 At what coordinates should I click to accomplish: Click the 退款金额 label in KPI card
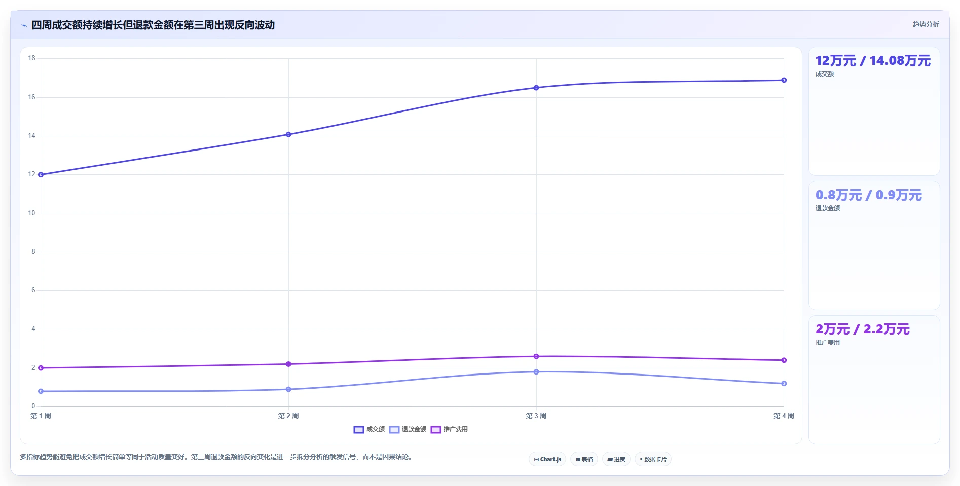pos(828,208)
